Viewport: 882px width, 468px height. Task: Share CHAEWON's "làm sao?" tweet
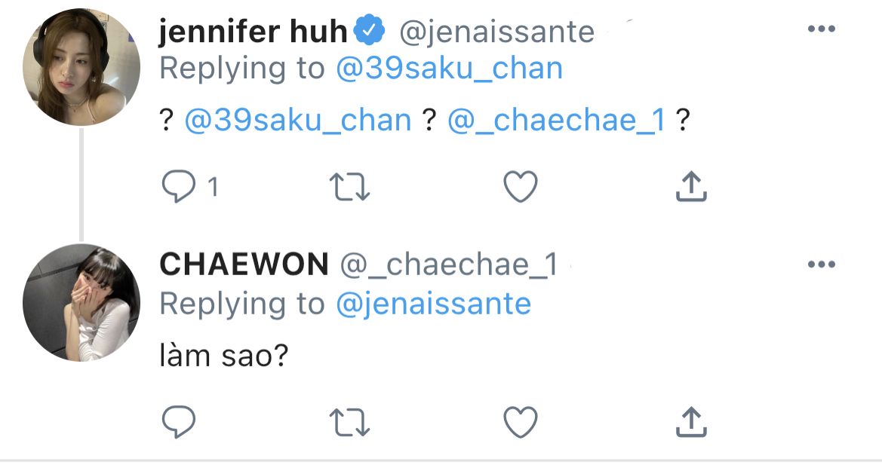(690, 422)
